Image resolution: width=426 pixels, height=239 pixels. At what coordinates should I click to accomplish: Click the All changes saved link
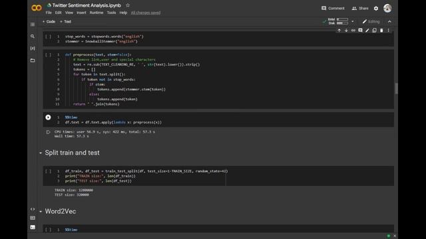(x=146, y=13)
